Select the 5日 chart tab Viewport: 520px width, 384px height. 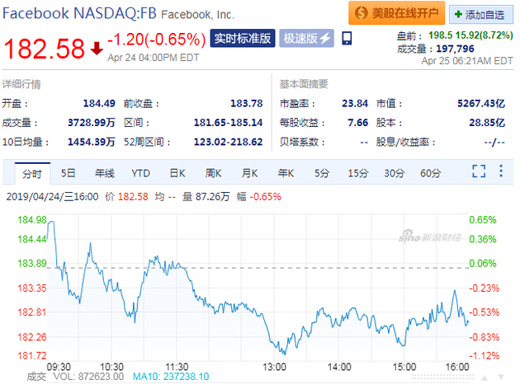click(x=69, y=173)
